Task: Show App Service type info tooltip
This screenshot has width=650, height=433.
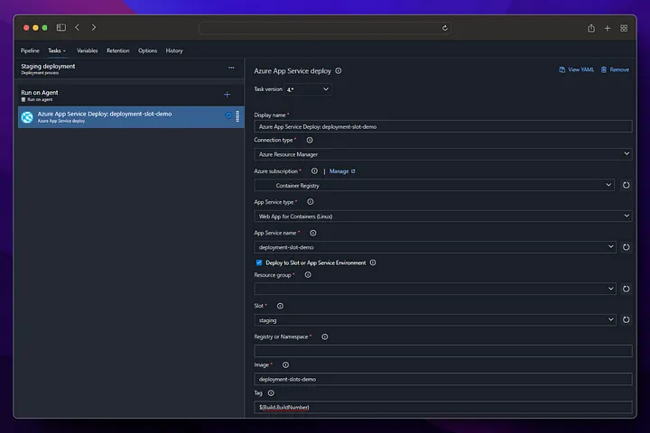Action: point(310,202)
